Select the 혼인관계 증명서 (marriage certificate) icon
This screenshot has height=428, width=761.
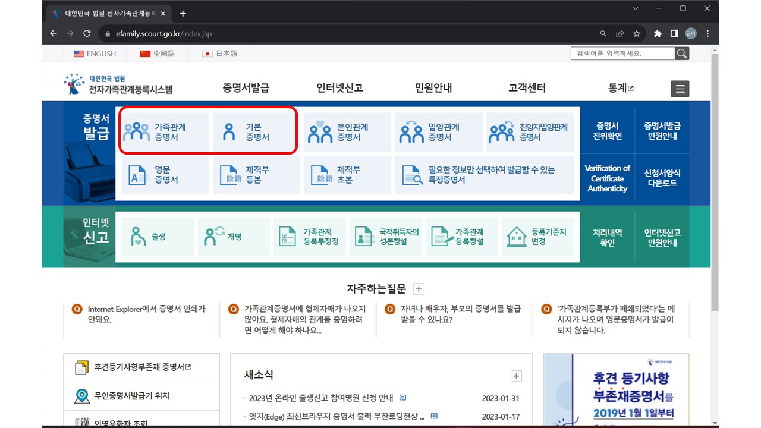click(x=346, y=131)
